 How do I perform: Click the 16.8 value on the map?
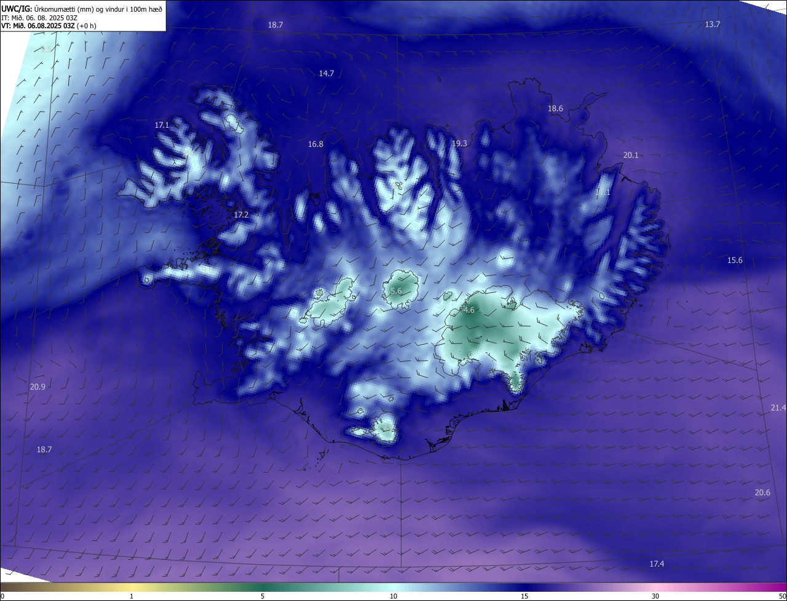[315, 144]
